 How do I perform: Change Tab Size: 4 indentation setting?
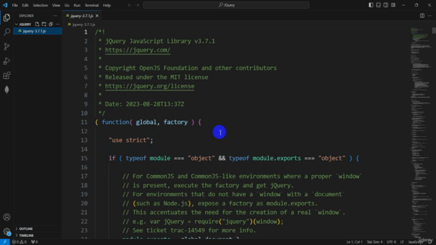pos(374,242)
